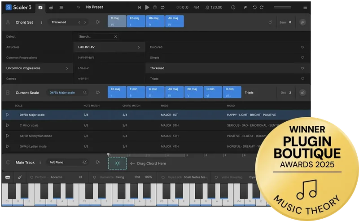The height and width of the screenshot is (221, 359).
Task: Go to previous chord set variation
Action: click(x=79, y=22)
